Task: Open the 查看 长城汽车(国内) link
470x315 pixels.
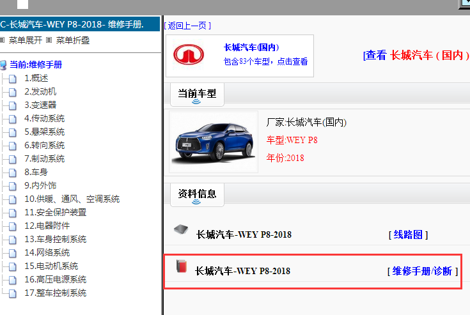Action: pyautogui.click(x=416, y=55)
